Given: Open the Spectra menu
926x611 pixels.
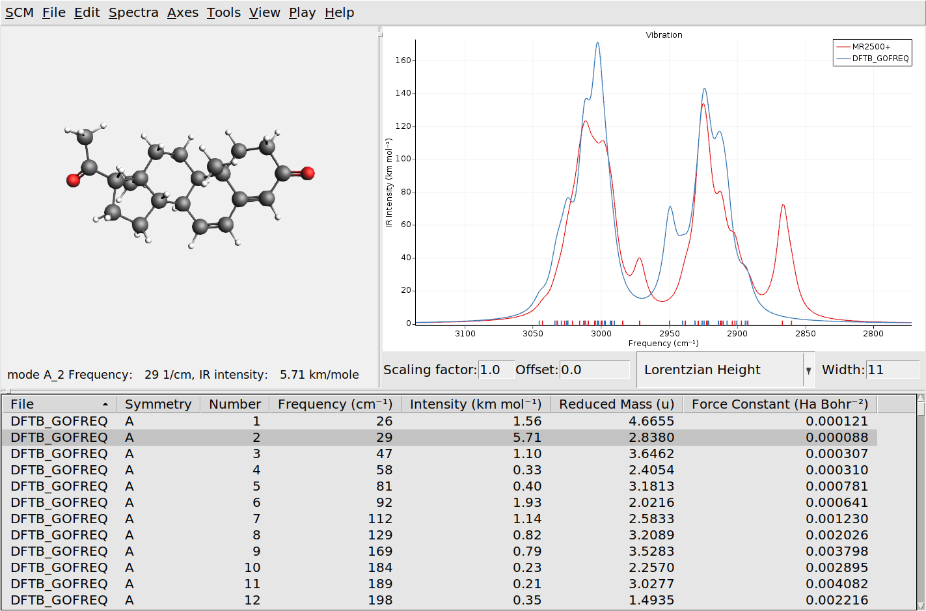Looking at the screenshot, I should (133, 12).
